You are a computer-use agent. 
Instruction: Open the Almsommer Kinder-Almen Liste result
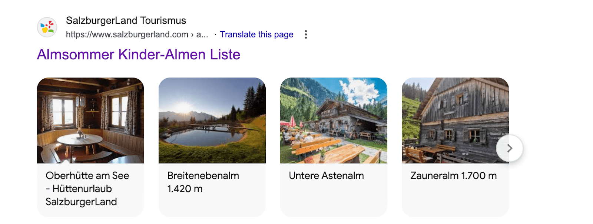(139, 55)
